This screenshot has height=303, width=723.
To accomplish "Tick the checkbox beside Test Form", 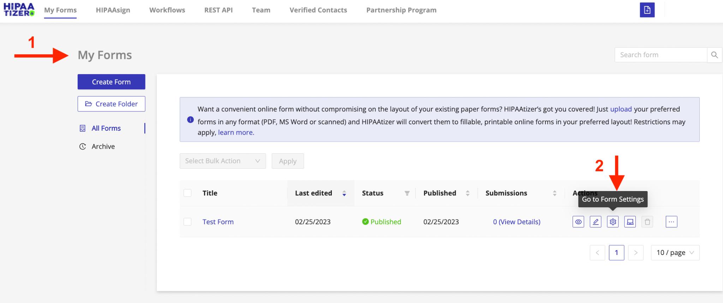I will pos(187,222).
